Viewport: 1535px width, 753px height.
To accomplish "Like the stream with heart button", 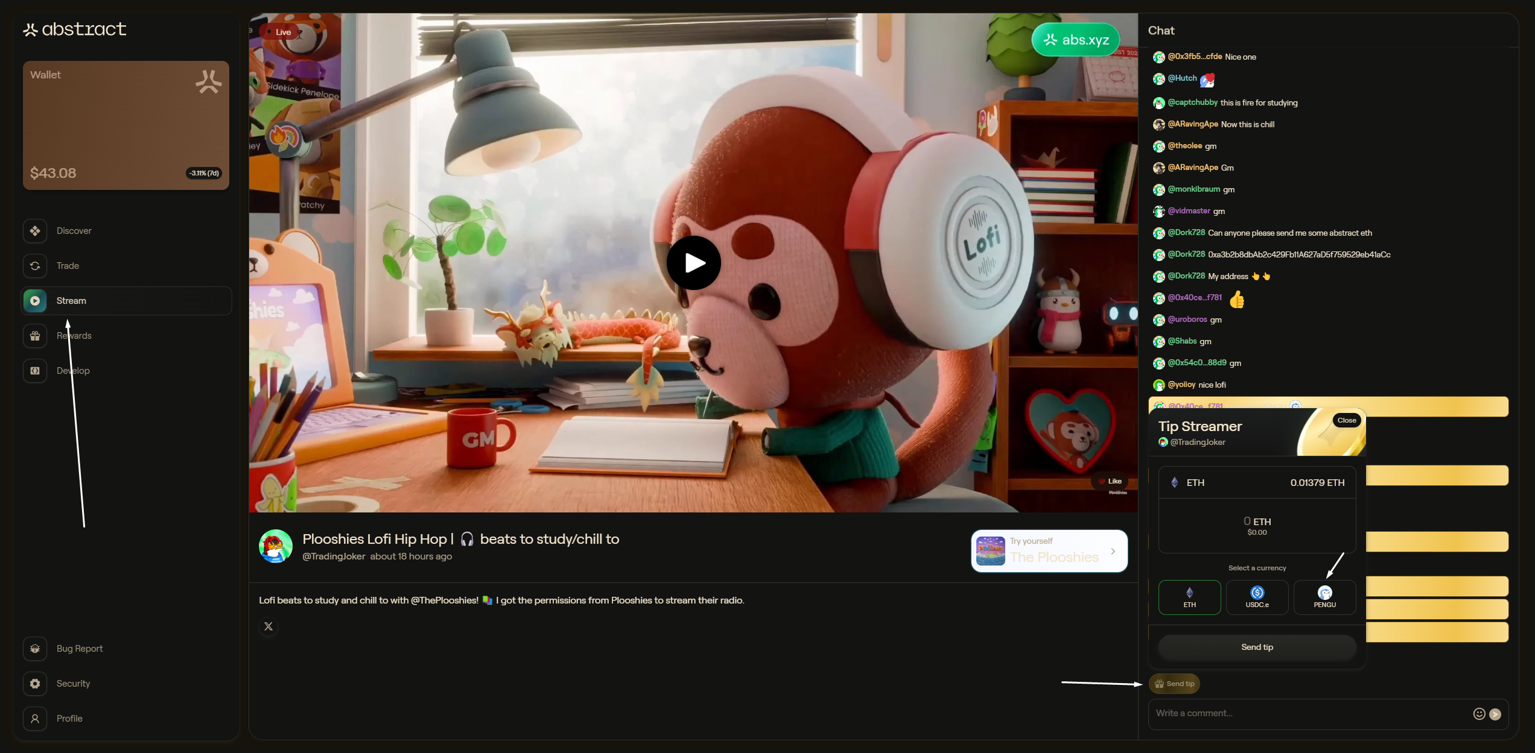I will 1110,481.
